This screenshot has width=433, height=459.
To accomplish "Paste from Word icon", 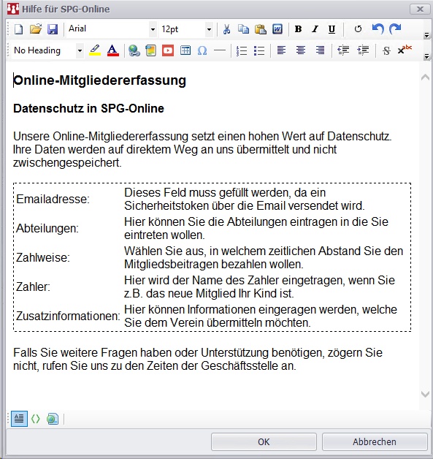I will [277, 29].
